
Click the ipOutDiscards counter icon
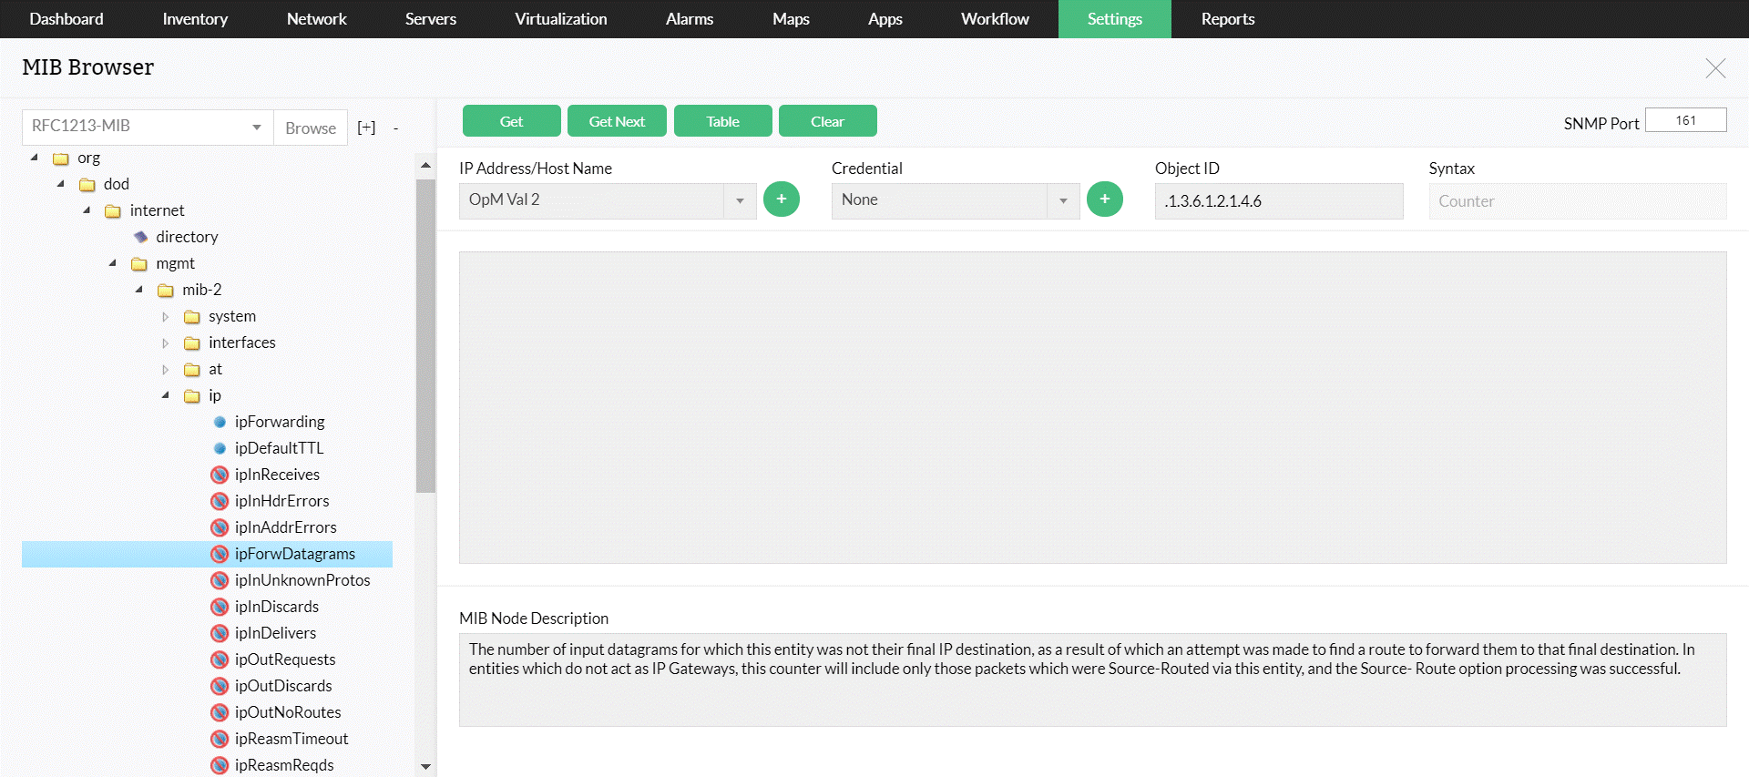(220, 686)
